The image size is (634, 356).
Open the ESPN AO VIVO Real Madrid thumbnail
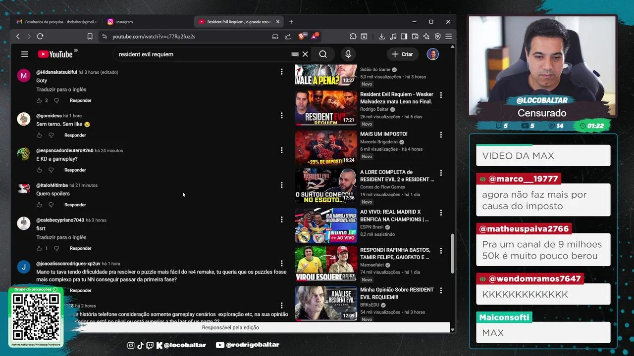[x=326, y=225]
